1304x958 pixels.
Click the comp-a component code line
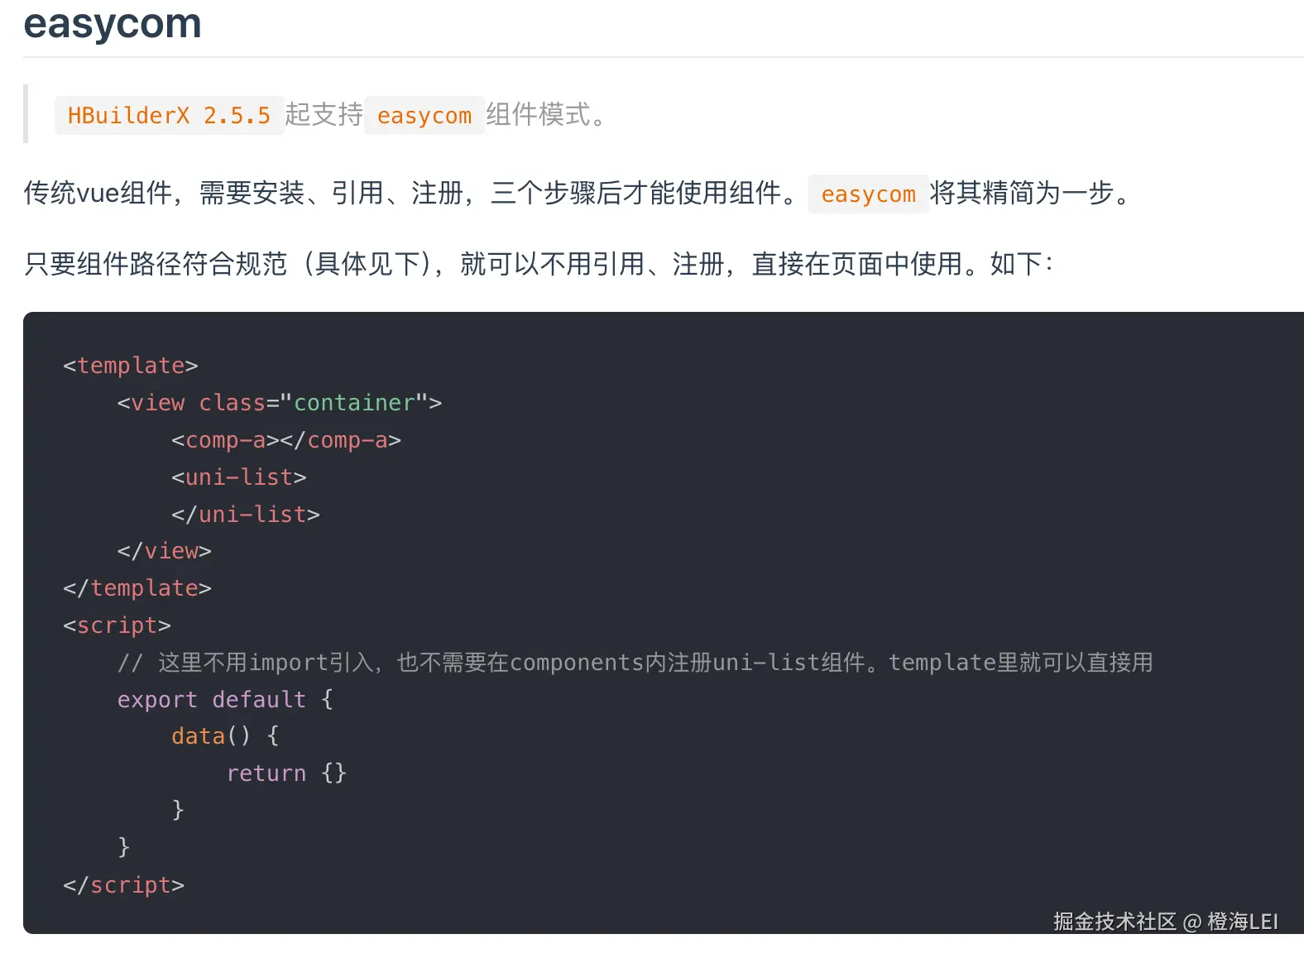[286, 440]
